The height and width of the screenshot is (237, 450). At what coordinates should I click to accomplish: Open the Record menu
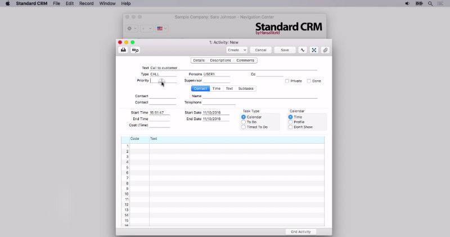click(87, 3)
